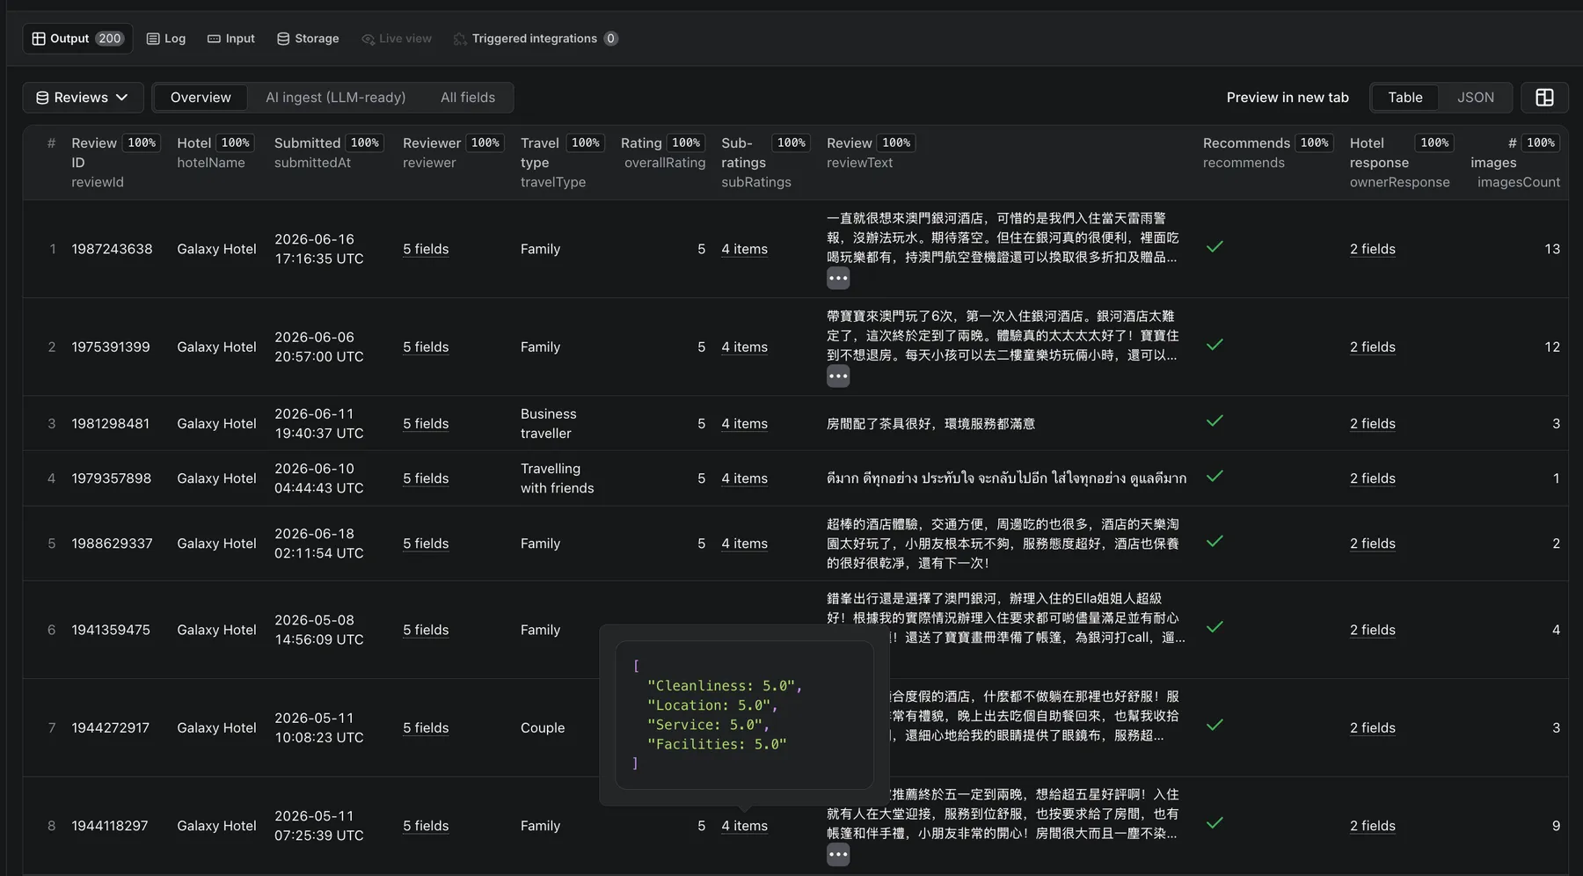The image size is (1583, 876).
Task: Open reviewer 5 fields in row 1981298481
Action: (x=426, y=423)
